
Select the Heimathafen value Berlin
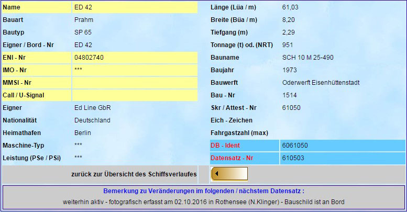click(x=83, y=133)
